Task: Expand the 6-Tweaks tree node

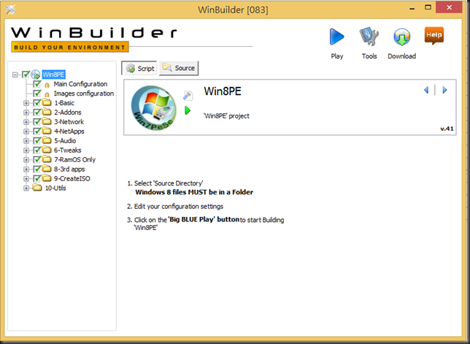Action: coord(26,150)
